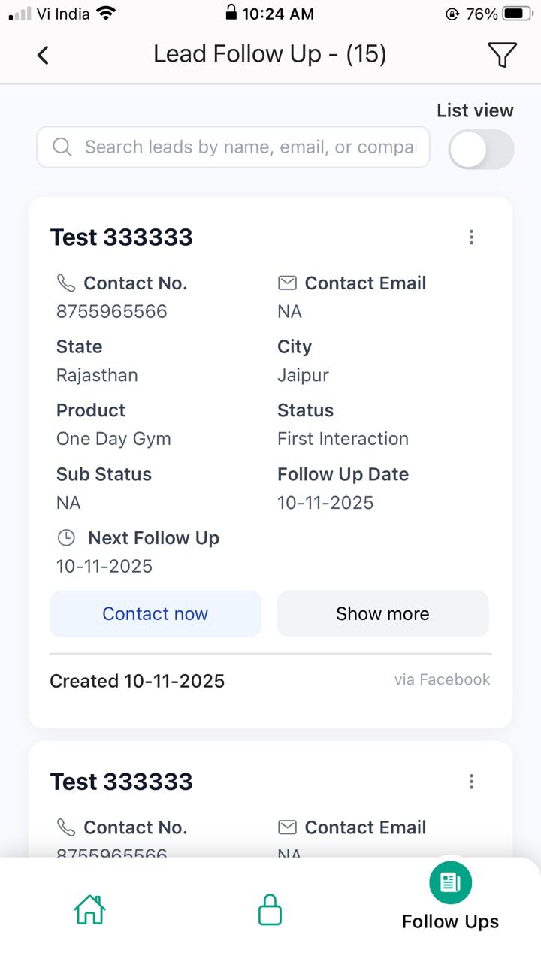Screen dimensions: 541x962
Task: Open three-dot menu on second lead card
Action: [471, 782]
